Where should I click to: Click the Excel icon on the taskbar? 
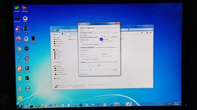click(x=123, y=104)
